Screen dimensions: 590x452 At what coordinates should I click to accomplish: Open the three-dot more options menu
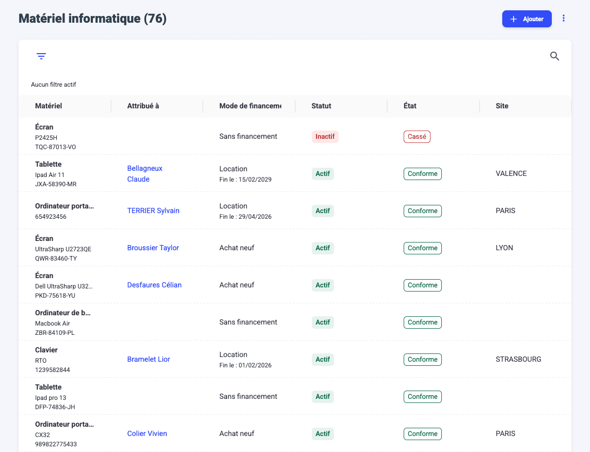point(563,19)
